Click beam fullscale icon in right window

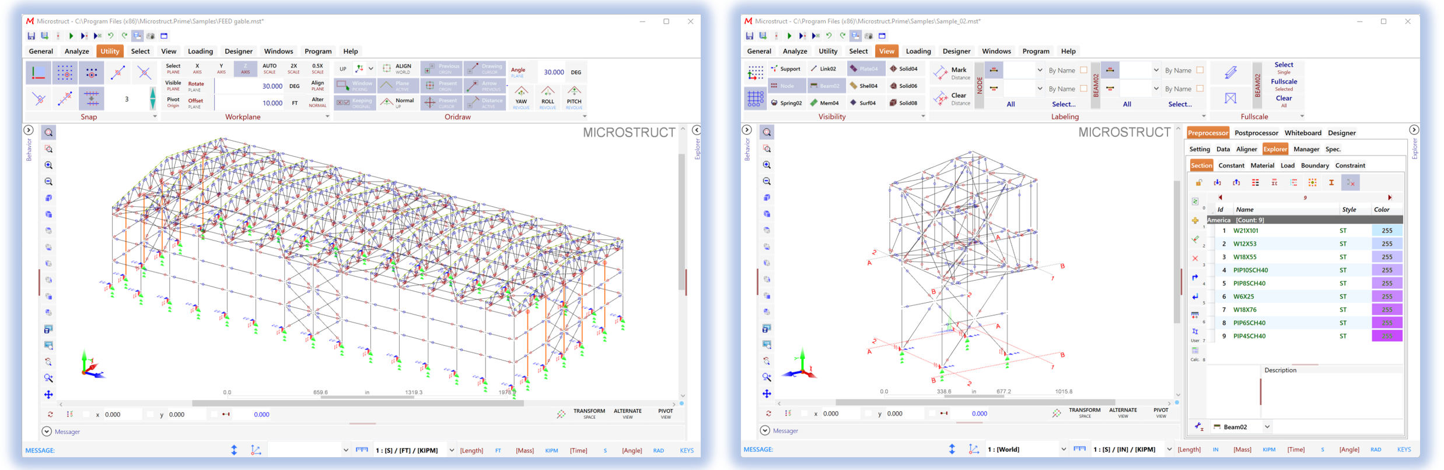click(x=1230, y=73)
